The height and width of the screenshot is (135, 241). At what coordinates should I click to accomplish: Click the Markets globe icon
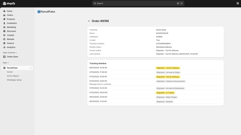4,39
